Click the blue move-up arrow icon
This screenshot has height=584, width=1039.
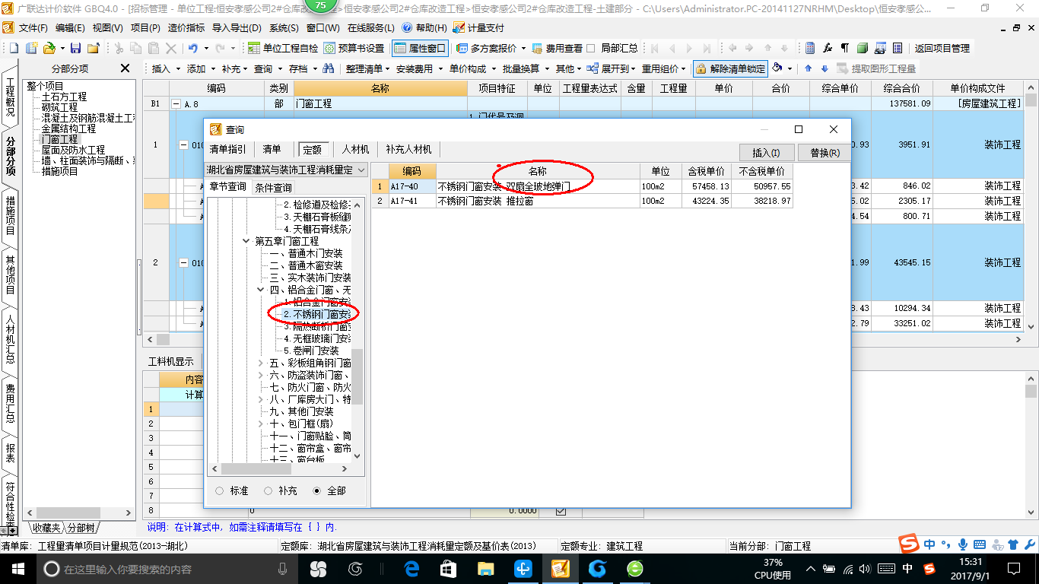808,68
